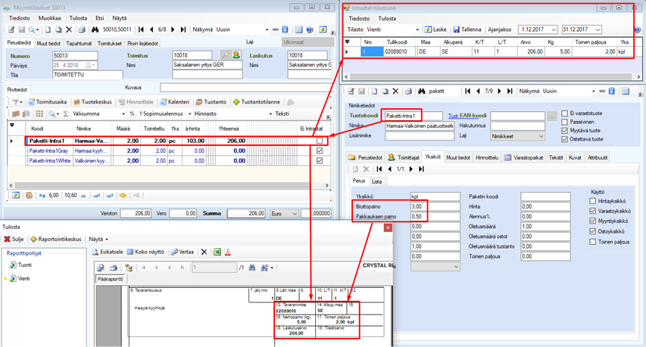Open Näytä dropdown in Tulosta window
The height and width of the screenshot is (347, 646).
point(98,239)
